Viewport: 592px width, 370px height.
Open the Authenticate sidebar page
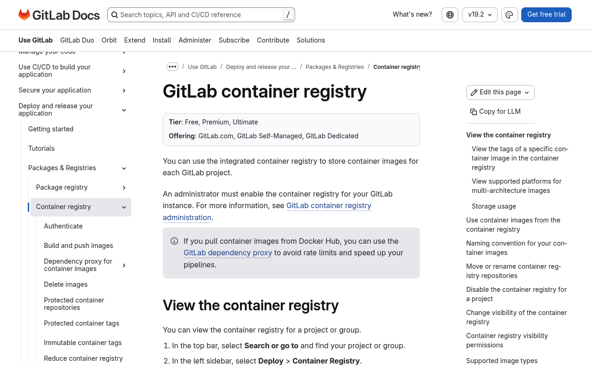pos(63,226)
